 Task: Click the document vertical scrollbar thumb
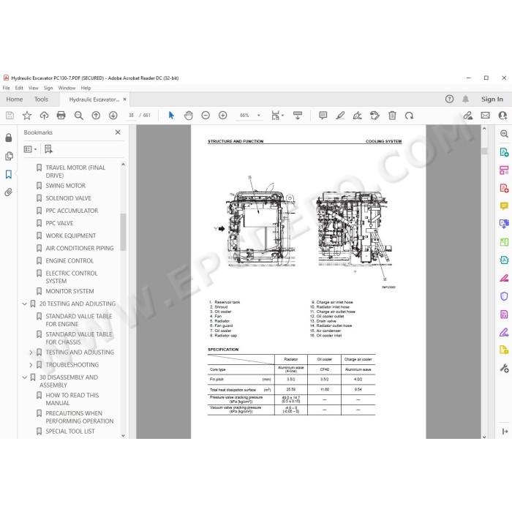pos(484,151)
